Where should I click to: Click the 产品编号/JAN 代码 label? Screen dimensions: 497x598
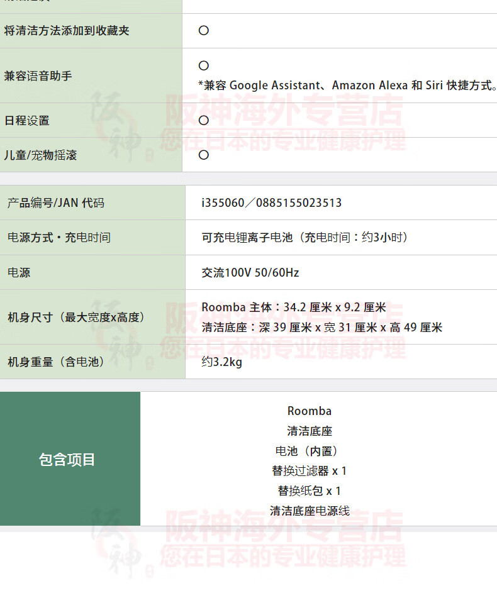(x=56, y=203)
